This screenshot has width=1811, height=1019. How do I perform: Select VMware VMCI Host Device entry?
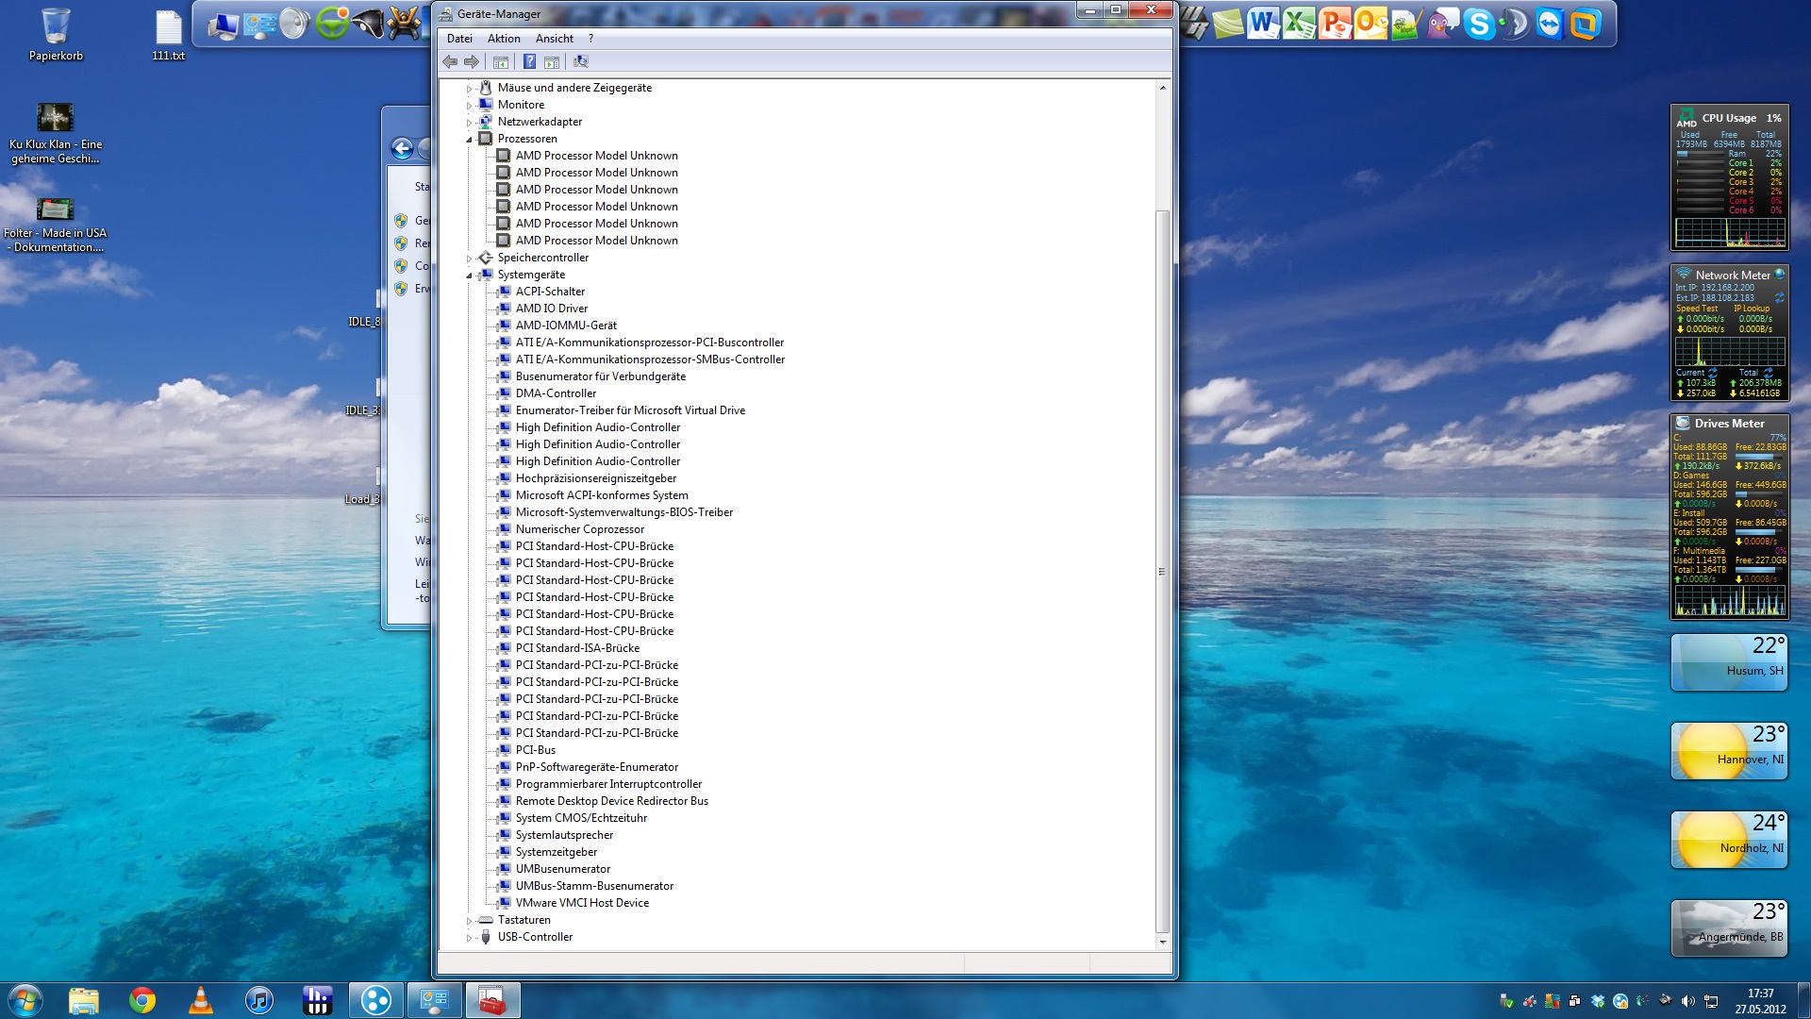coord(582,903)
